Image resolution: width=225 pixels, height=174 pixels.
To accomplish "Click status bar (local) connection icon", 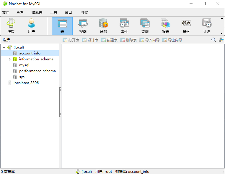I will (x=78, y=171).
